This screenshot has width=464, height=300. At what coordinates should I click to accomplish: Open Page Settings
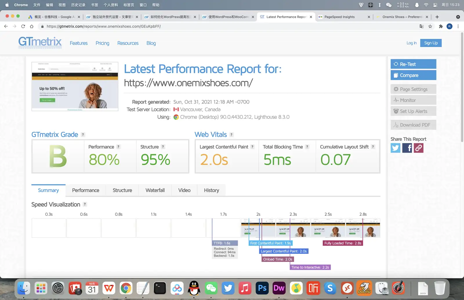coord(413,89)
